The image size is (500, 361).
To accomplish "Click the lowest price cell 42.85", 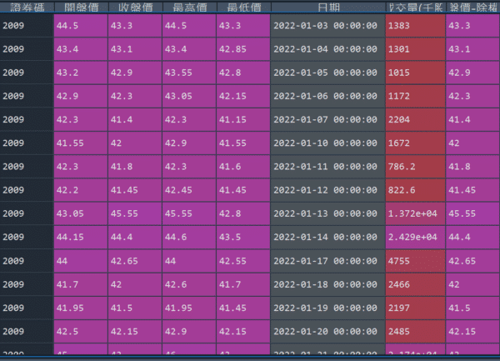I will [242, 49].
